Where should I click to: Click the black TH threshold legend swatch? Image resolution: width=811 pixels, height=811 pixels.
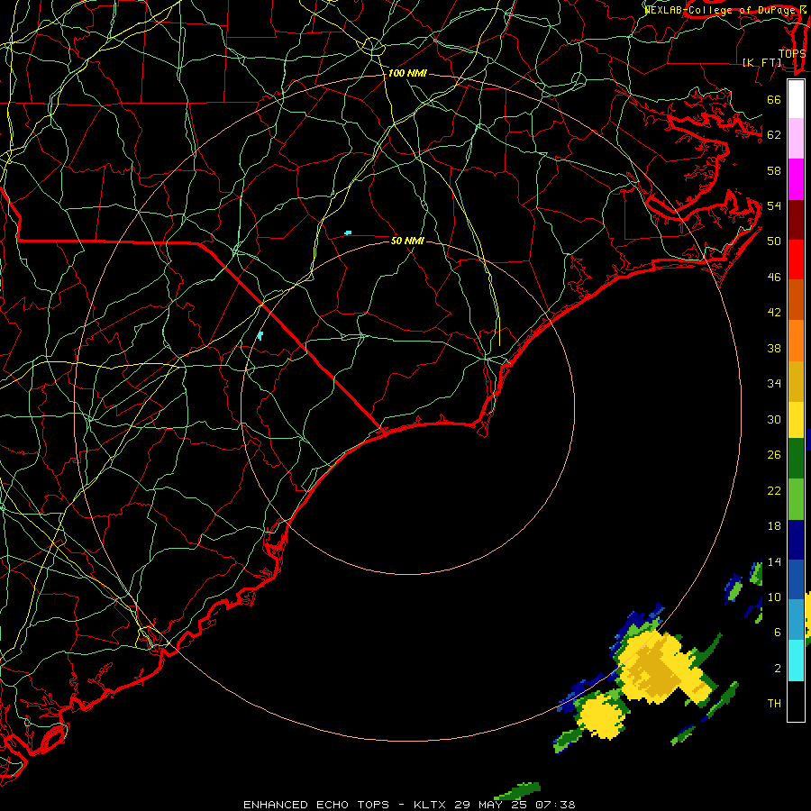tap(796, 701)
